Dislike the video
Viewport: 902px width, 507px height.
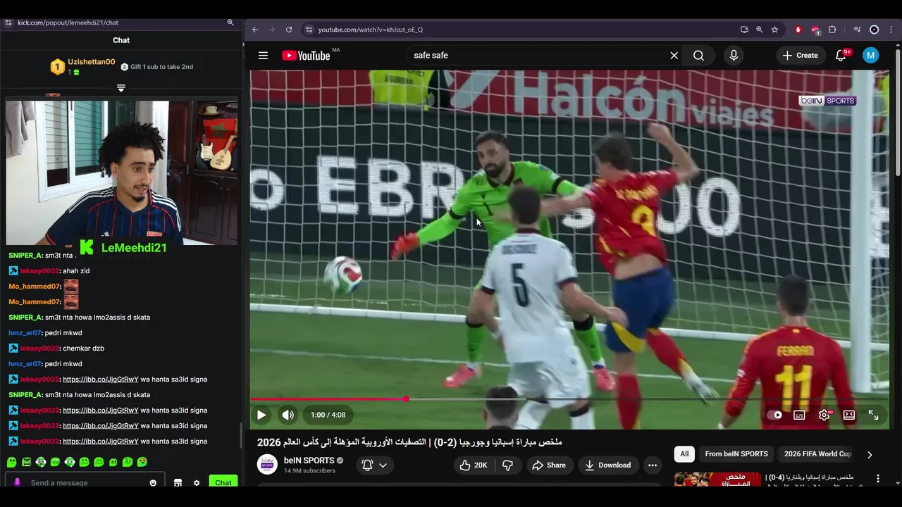coord(507,465)
